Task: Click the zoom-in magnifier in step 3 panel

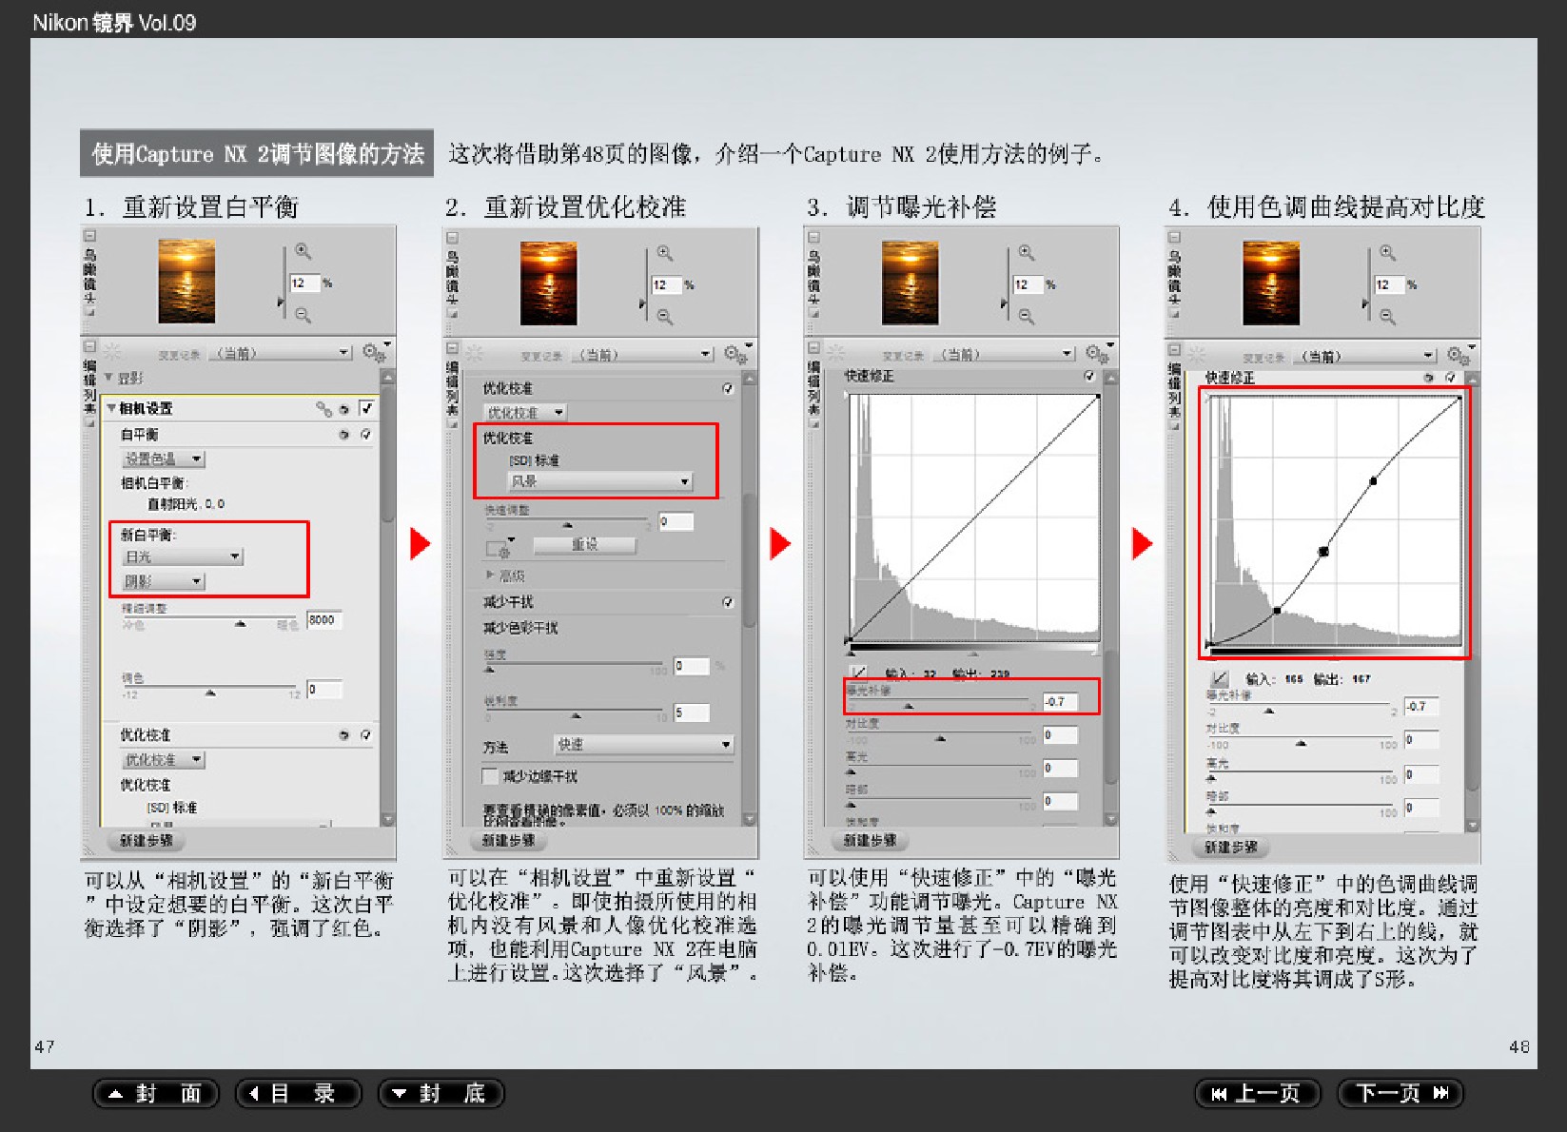Action: pyautogui.click(x=1027, y=252)
